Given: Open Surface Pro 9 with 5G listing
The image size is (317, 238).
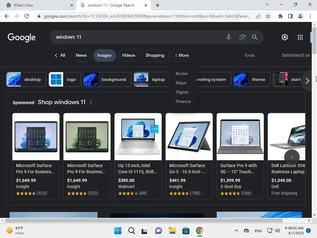Looking at the screenshot, I should point(240,156).
